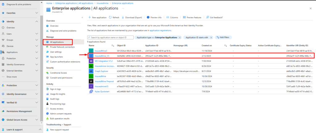The height and width of the screenshot is (133, 316).
Task: Expand the External Identities chevron
Action: [x=37, y=71]
